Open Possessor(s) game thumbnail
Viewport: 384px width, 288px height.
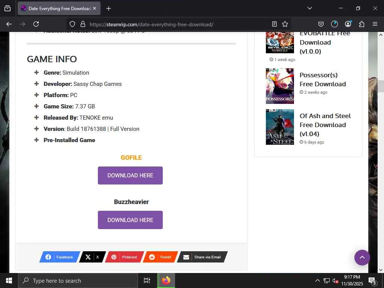[x=280, y=86]
